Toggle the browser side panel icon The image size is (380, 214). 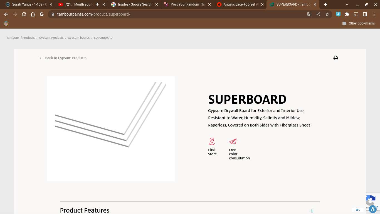coord(365,14)
